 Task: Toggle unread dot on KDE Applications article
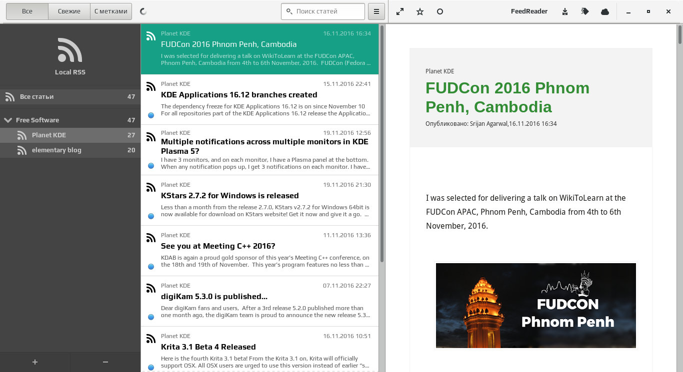pos(151,115)
